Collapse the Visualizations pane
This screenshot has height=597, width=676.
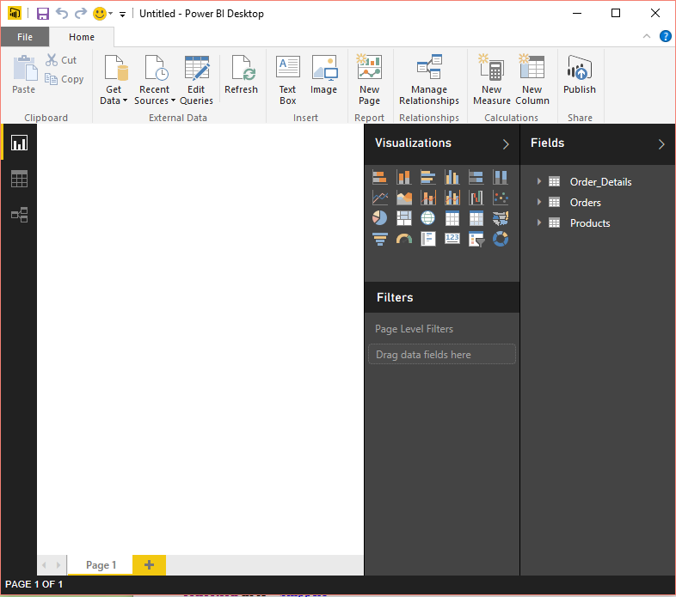pos(506,143)
